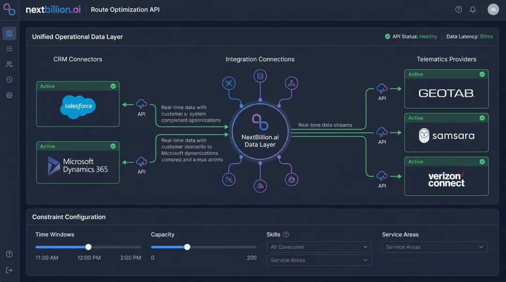Toggle the Samsara active checkmark
This screenshot has height=282, width=506.
pyautogui.click(x=482, y=118)
